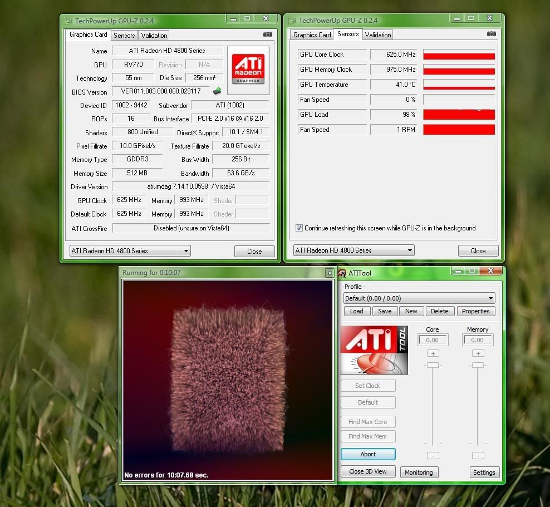Click the ATI Radeon Graphics logo
The height and width of the screenshot is (507, 550).
(x=248, y=70)
